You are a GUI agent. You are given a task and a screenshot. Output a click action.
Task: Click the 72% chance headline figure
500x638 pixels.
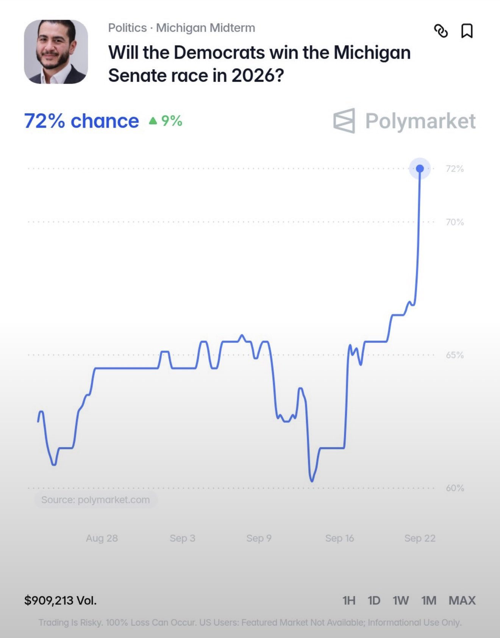pyautogui.click(x=81, y=121)
